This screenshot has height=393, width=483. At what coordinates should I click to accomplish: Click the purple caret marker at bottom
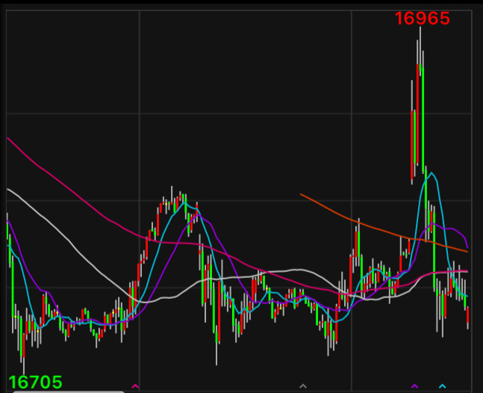coord(414,386)
